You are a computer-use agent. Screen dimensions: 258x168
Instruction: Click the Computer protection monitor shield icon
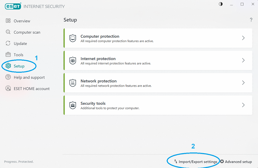pos(73,38)
